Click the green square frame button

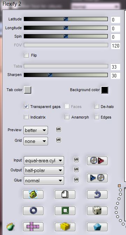[x=65, y=211]
